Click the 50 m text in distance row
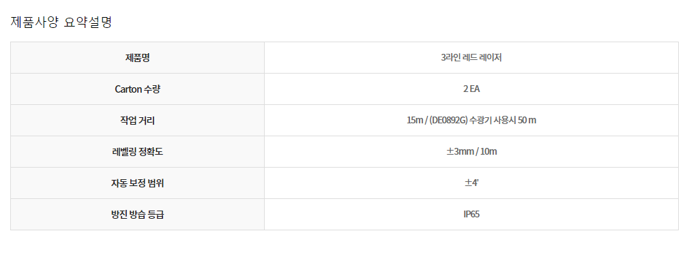 pos(527,121)
